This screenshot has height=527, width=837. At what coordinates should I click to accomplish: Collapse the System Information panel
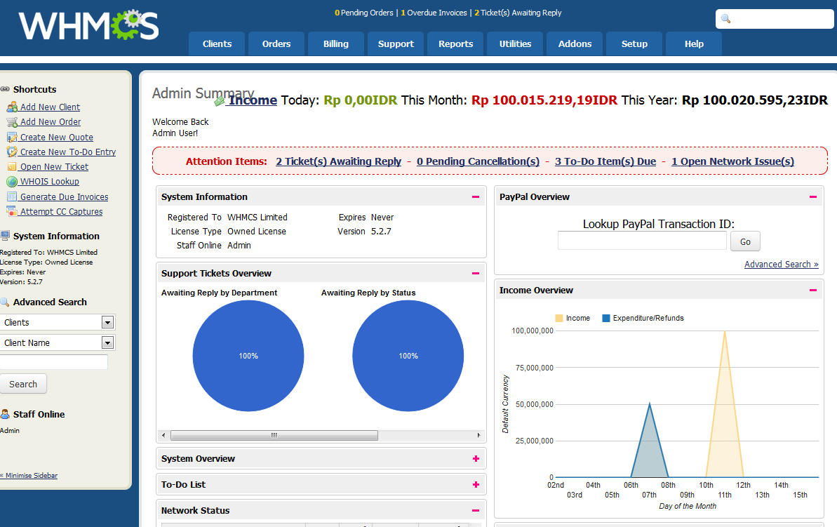pos(476,197)
